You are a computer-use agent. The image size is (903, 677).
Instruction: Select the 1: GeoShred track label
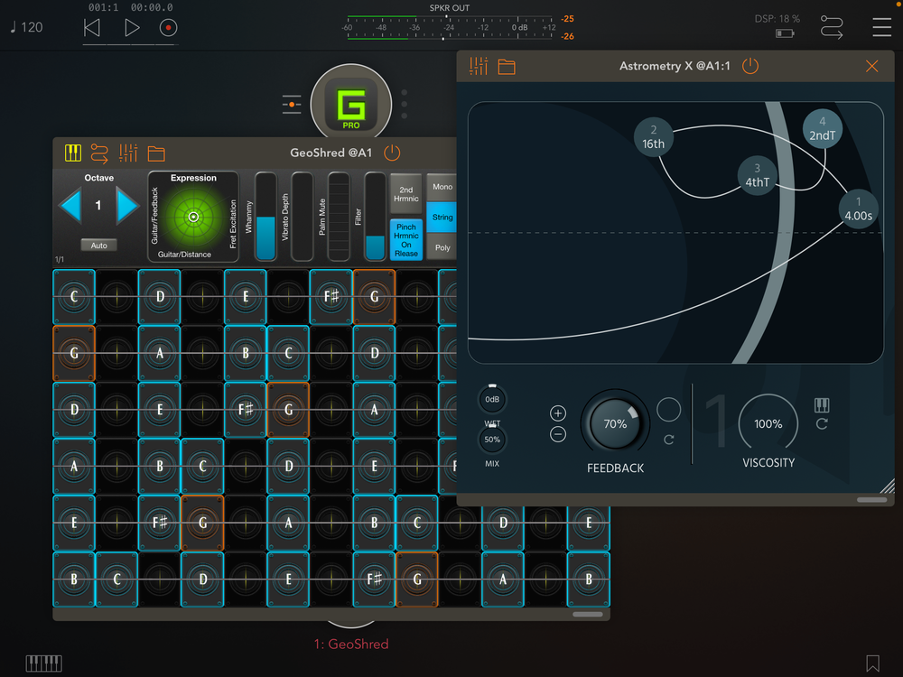click(351, 644)
